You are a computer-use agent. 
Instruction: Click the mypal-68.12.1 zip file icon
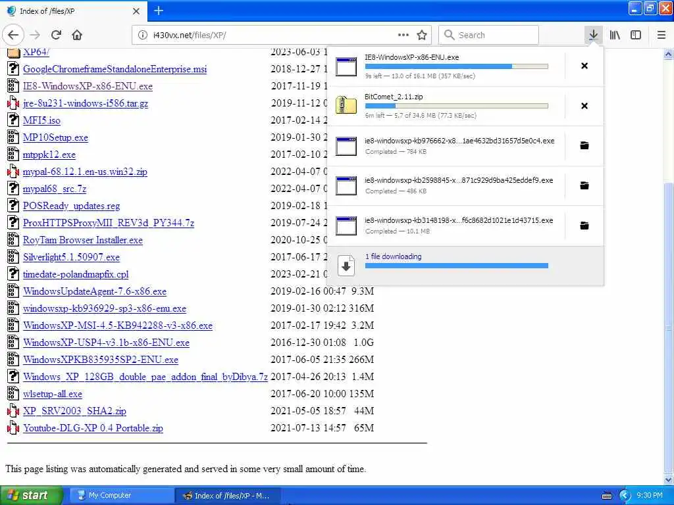pyautogui.click(x=13, y=172)
